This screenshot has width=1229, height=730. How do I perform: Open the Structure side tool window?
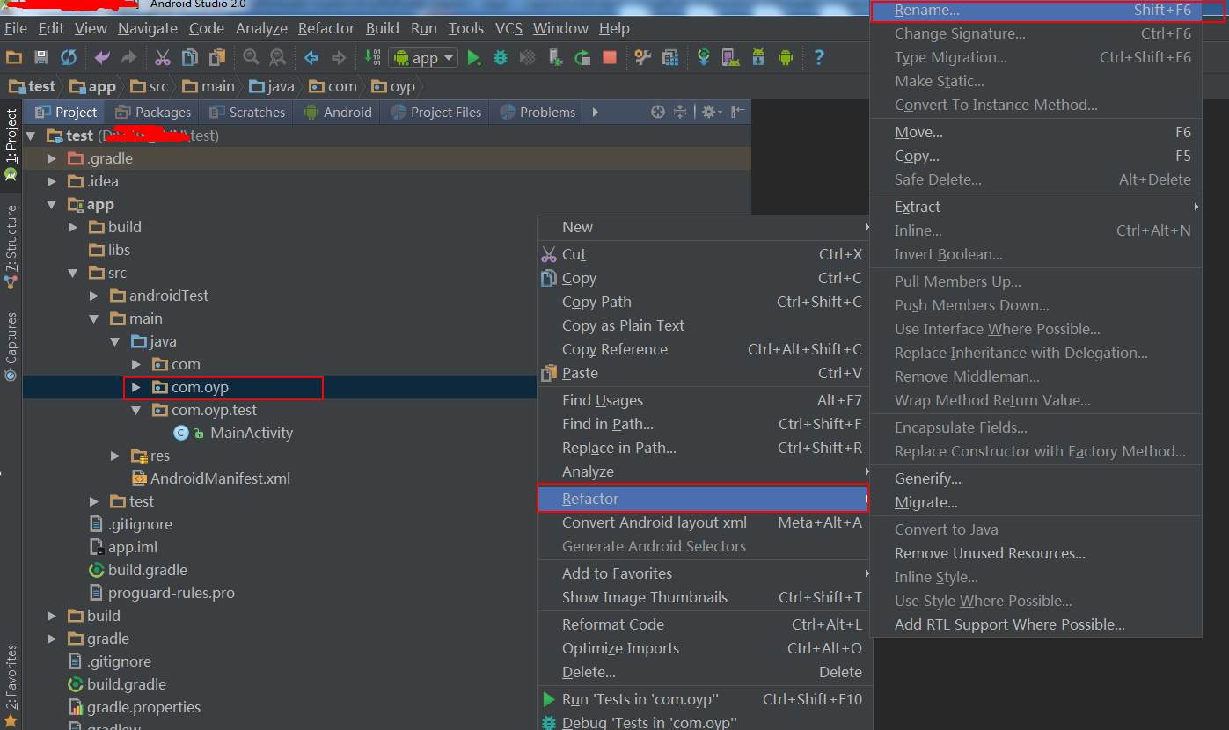[x=11, y=246]
